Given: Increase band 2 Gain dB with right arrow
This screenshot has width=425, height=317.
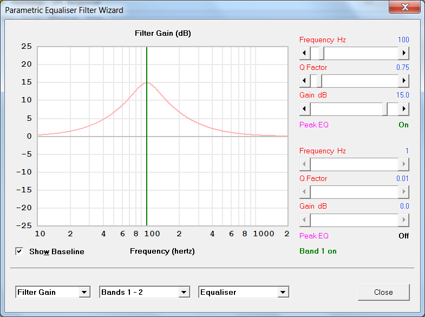Looking at the screenshot, I should 403,220.
